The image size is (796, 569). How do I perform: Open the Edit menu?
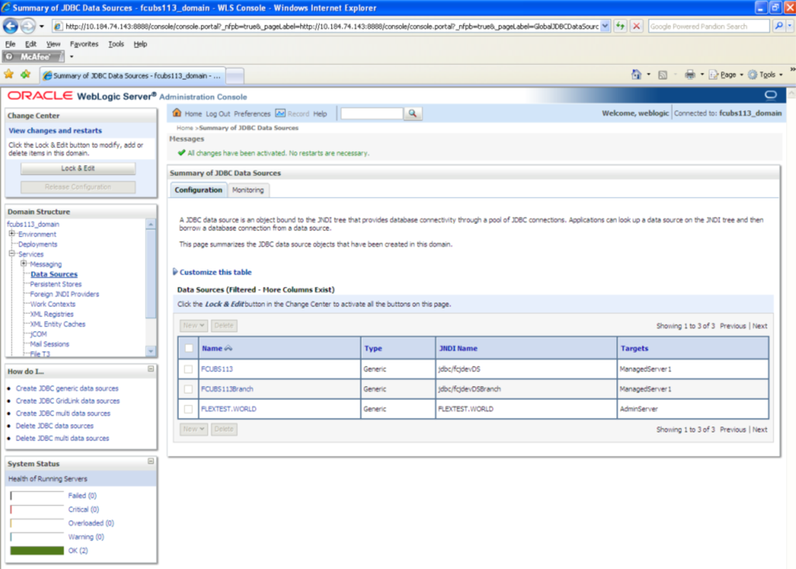point(30,44)
